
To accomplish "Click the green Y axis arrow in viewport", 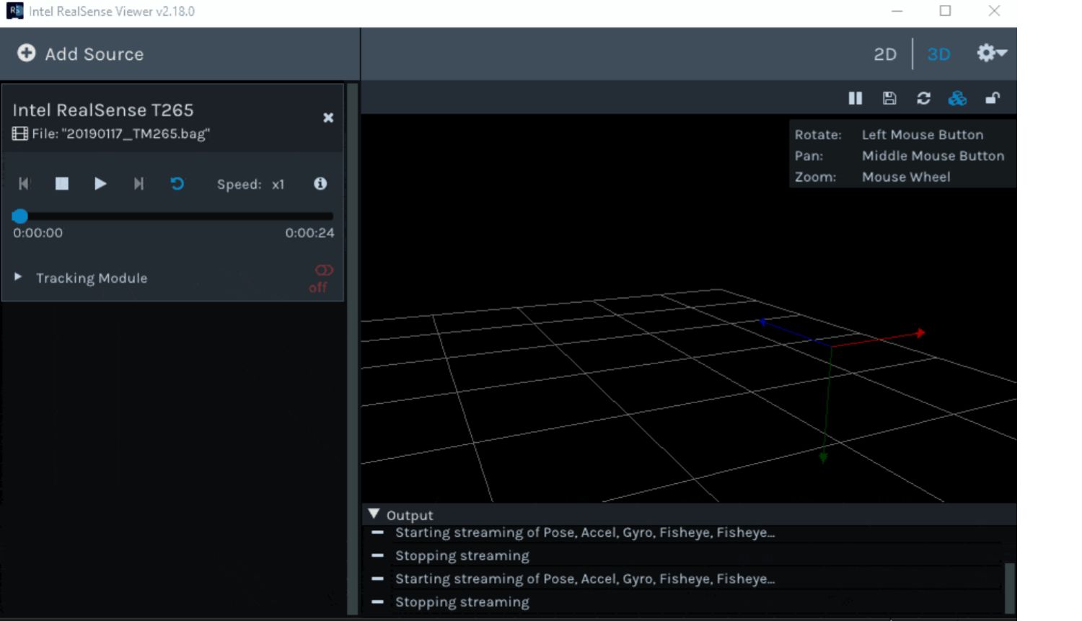I will [x=827, y=404].
